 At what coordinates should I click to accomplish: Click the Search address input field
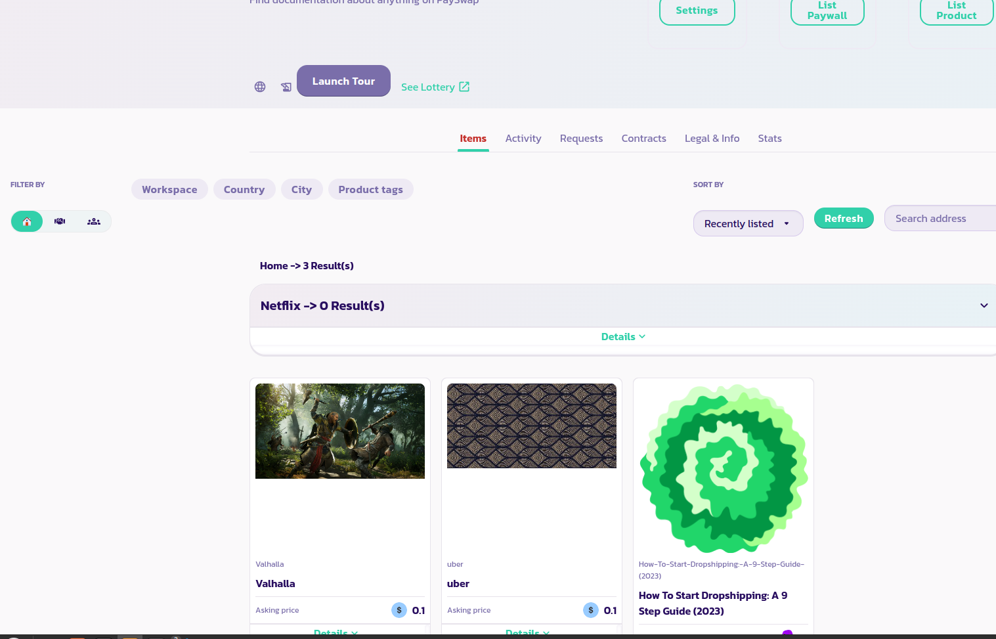point(940,218)
